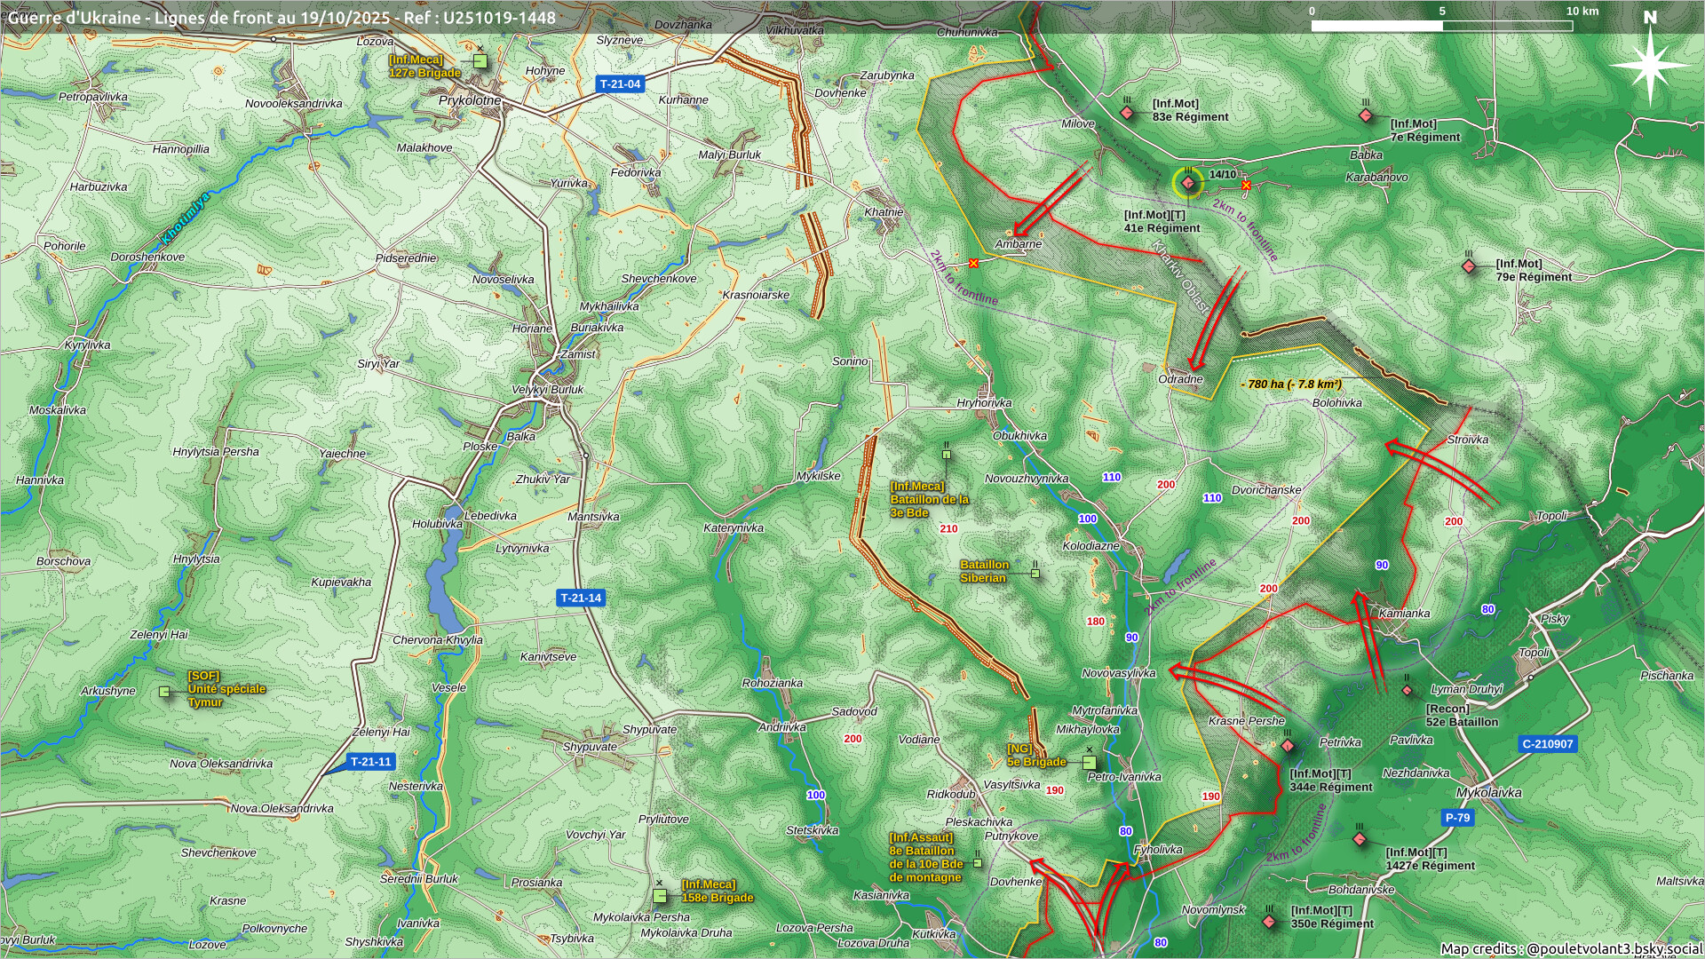Click the 5e Brigade NG unit marker
Image resolution: width=1705 pixels, height=959 pixels.
[1089, 762]
